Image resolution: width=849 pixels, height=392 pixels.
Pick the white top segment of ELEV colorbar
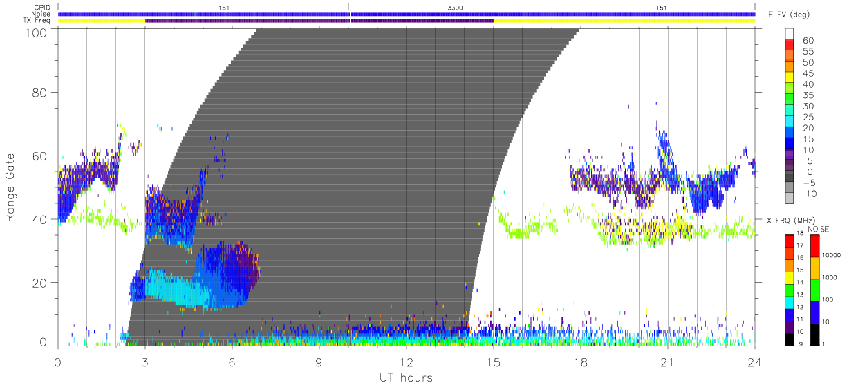click(790, 34)
